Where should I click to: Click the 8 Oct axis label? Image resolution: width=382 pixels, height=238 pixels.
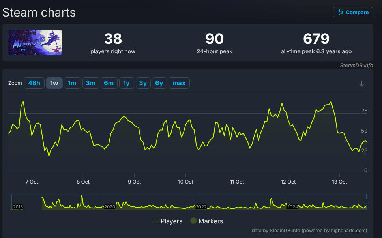[x=83, y=182]
